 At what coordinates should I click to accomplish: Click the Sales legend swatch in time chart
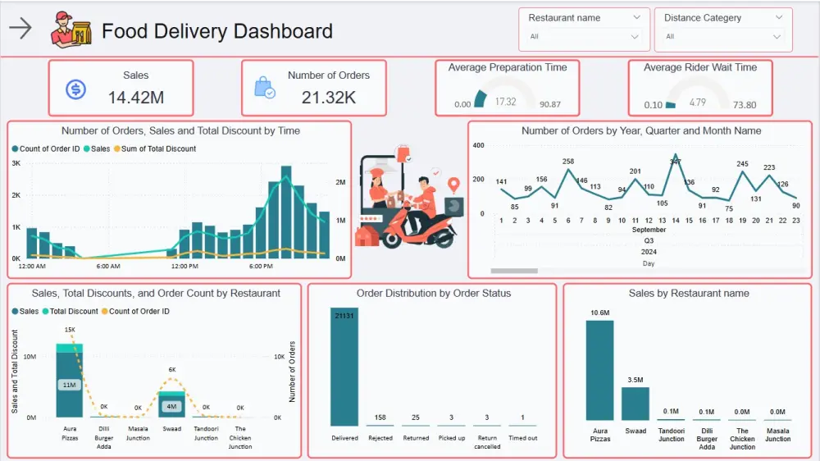[86, 149]
